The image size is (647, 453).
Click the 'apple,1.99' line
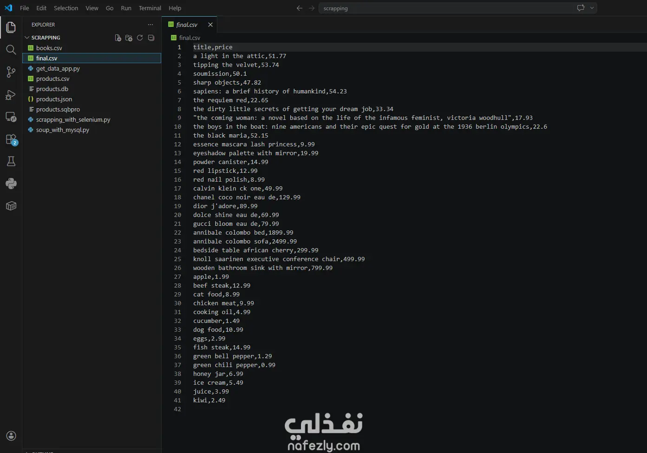(211, 276)
